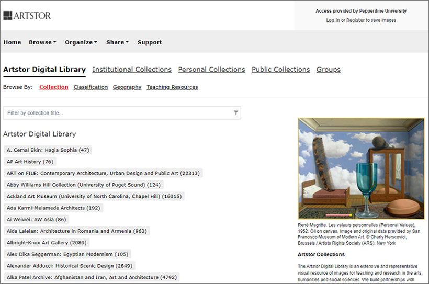Open Alexander Adducci: Historical Scenic Design collection
This screenshot has height=284, width=429.
click(70, 266)
